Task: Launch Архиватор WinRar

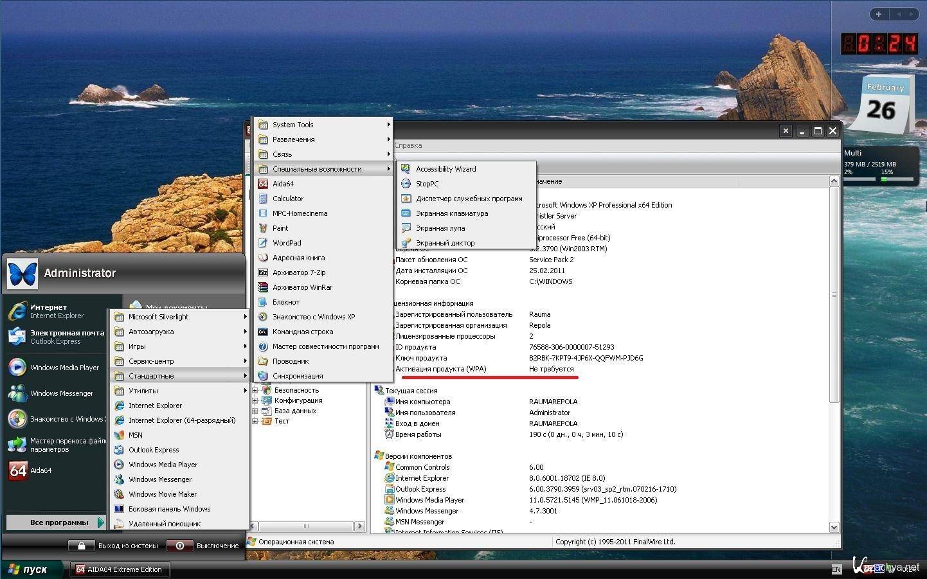Action: click(x=323, y=287)
